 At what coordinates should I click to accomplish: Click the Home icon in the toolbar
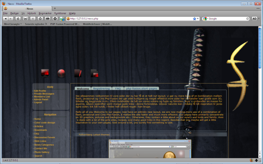[x=40, y=19]
